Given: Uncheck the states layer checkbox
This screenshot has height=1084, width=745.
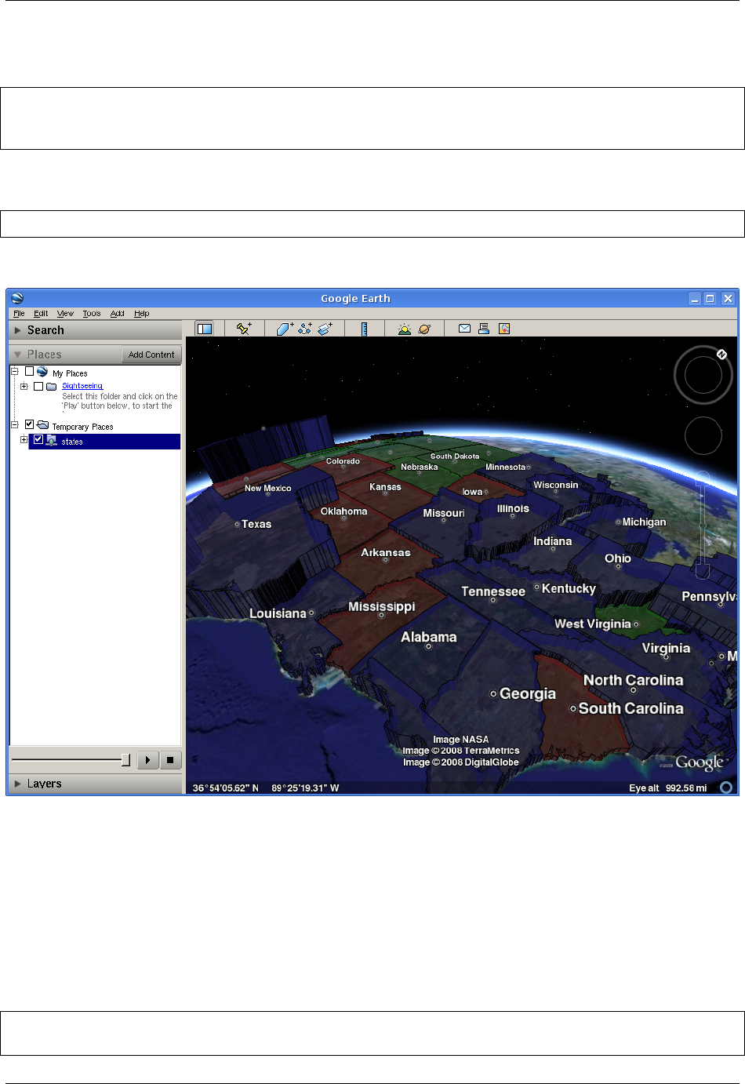Looking at the screenshot, I should (38, 440).
